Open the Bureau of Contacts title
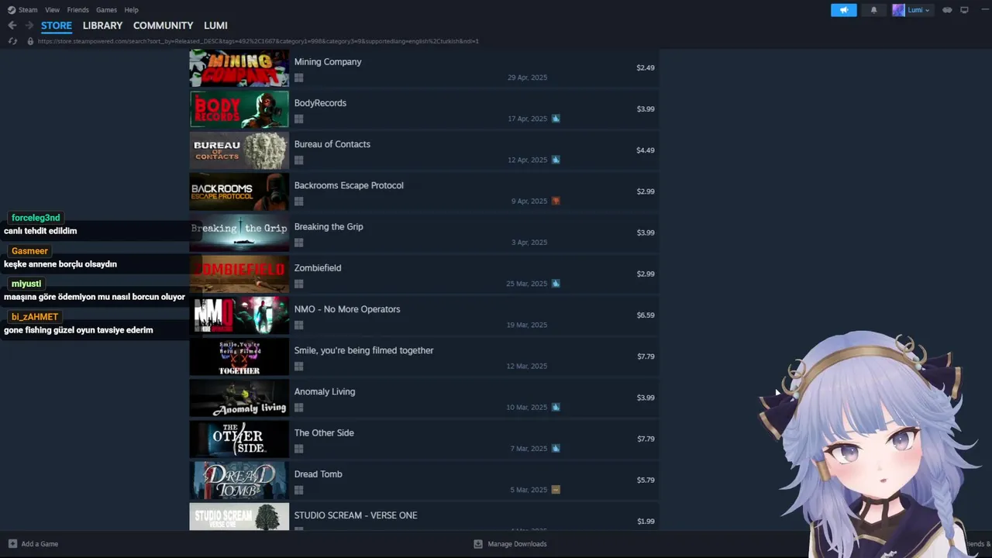Screen dimensions: 992x558 coord(332,144)
